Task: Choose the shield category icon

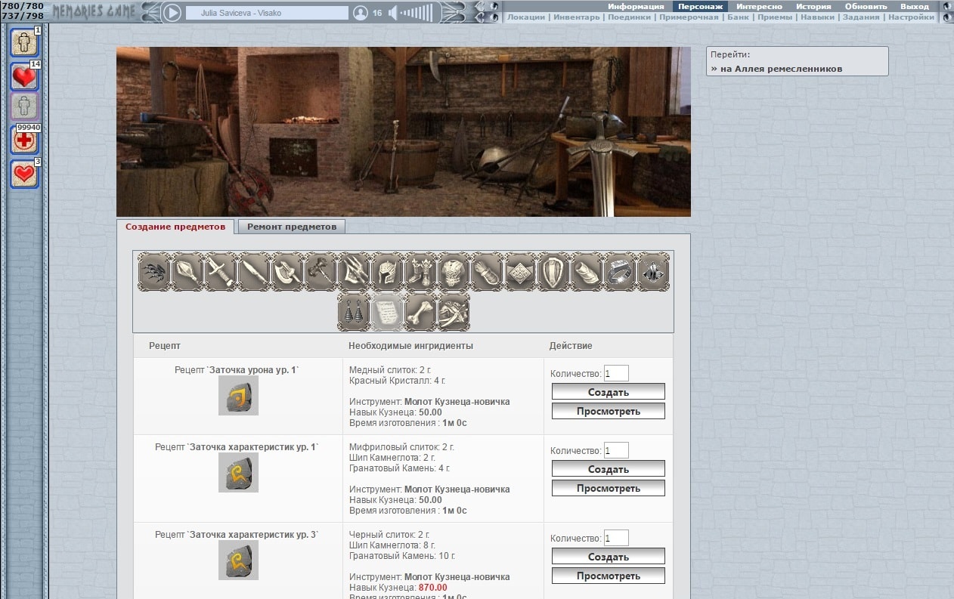Action: pos(553,272)
